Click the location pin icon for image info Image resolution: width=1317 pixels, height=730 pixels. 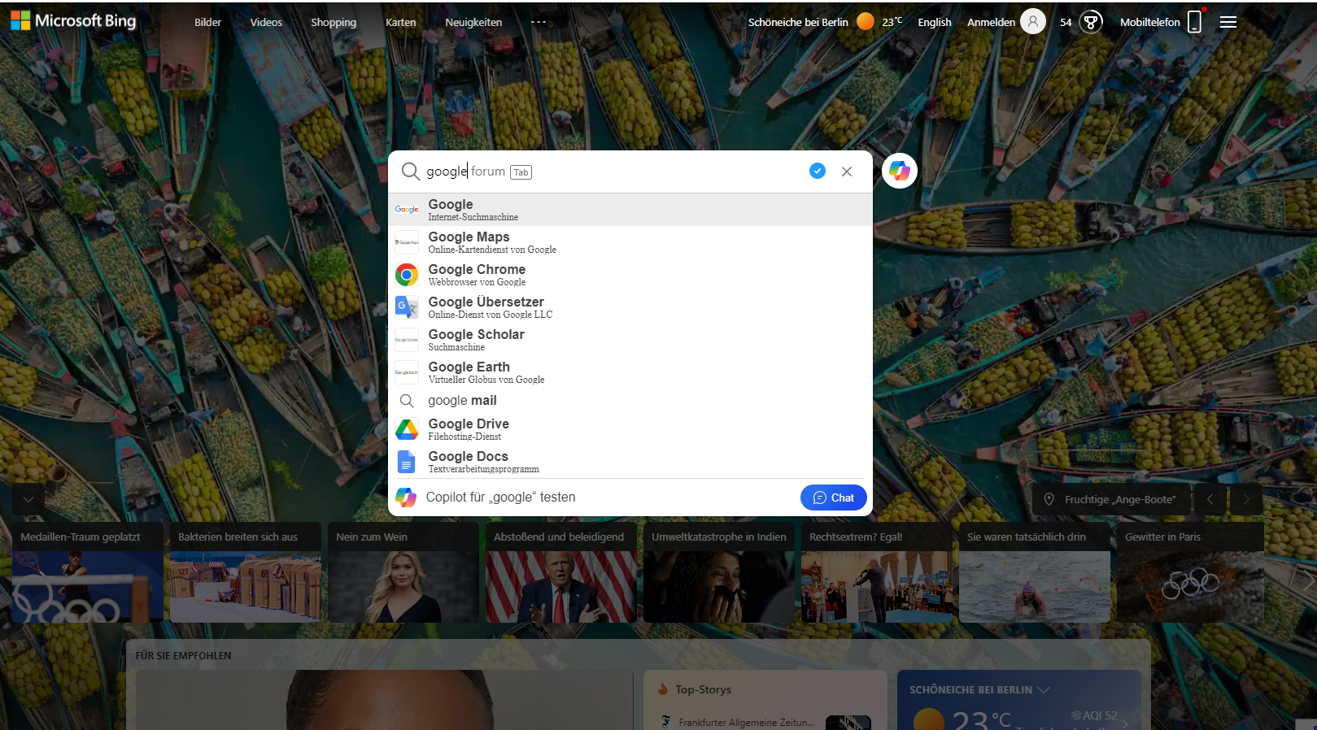click(1049, 499)
